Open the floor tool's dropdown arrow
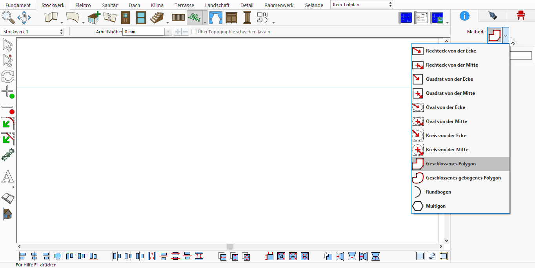 tap(205, 18)
